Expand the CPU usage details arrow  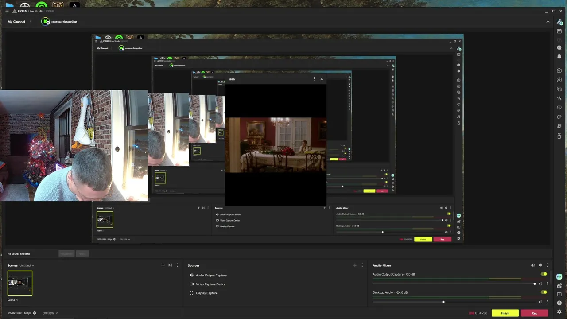57,313
